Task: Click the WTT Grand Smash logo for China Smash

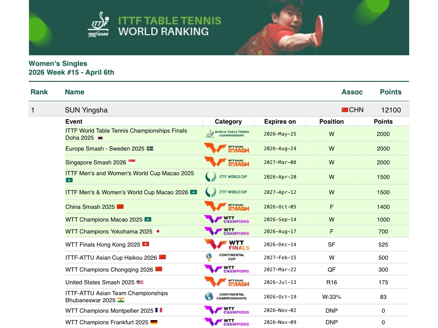Action: (x=226, y=207)
